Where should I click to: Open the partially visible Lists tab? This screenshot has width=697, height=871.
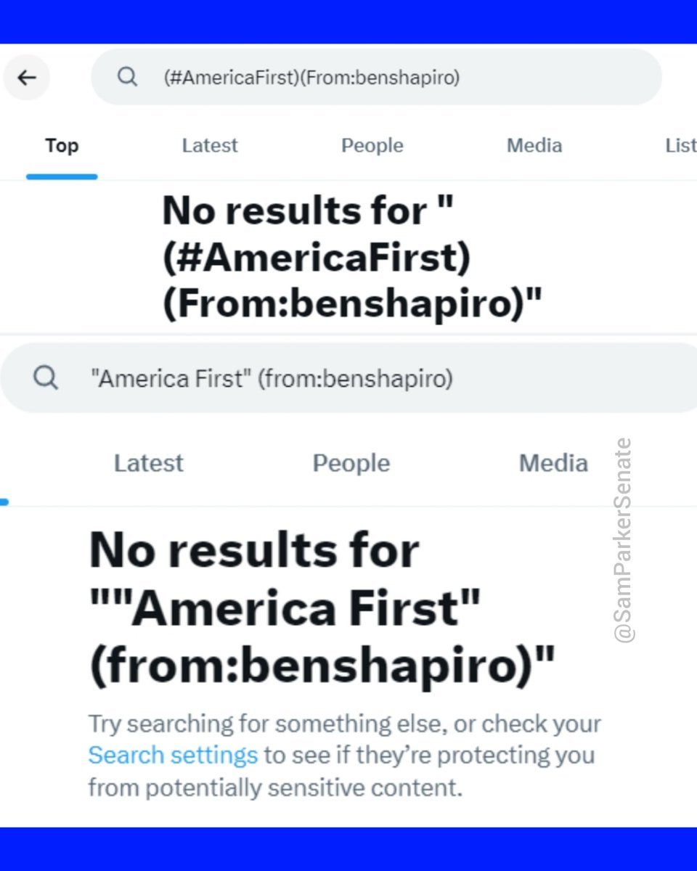click(x=680, y=146)
